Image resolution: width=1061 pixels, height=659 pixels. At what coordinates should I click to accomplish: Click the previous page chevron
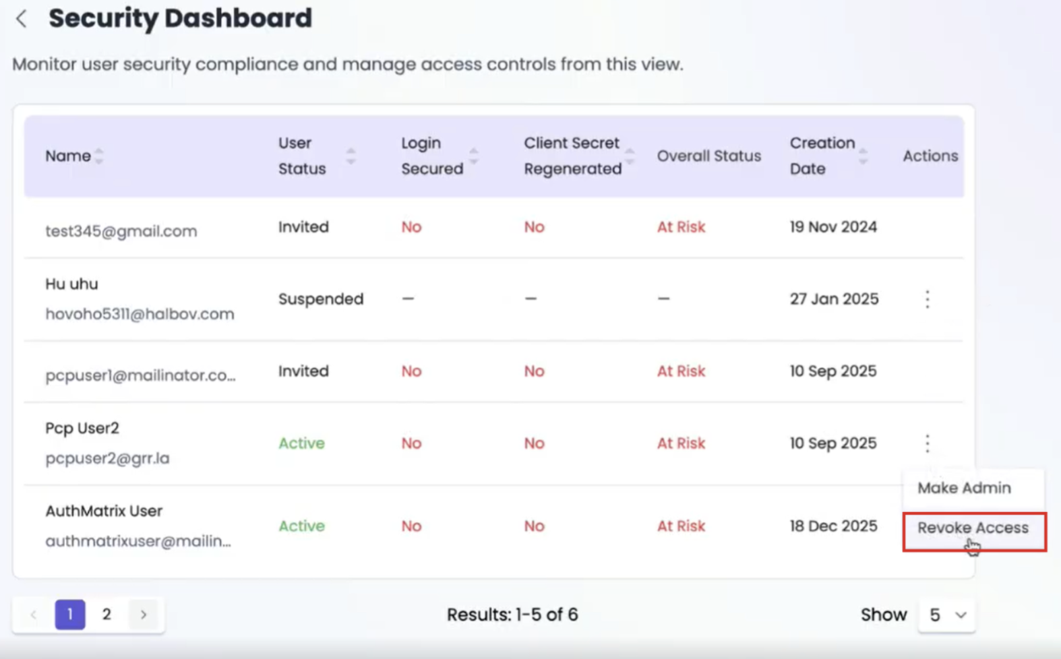pyautogui.click(x=33, y=615)
